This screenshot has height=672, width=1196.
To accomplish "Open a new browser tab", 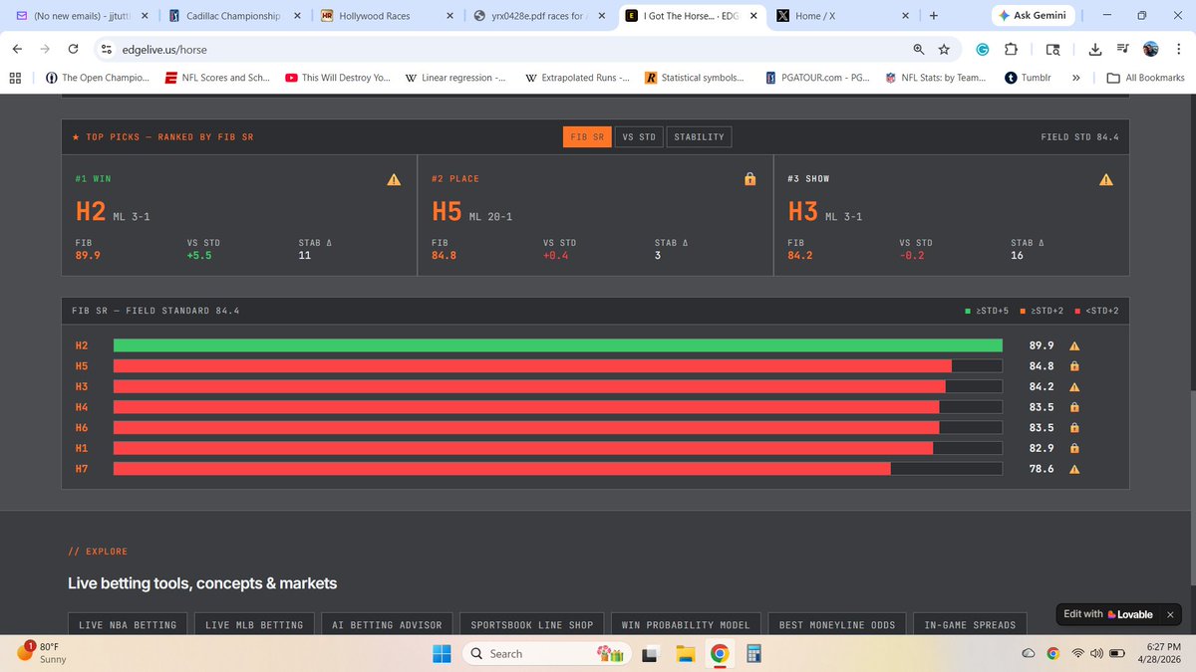I will click(934, 16).
